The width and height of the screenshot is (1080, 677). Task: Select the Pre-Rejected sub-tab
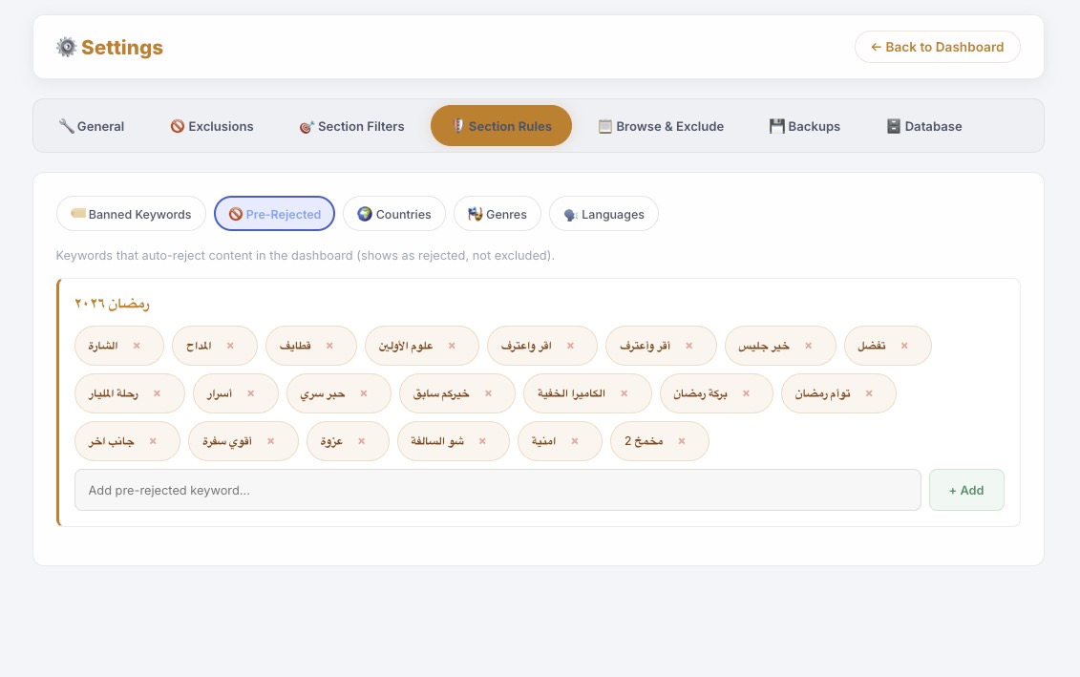click(x=275, y=214)
